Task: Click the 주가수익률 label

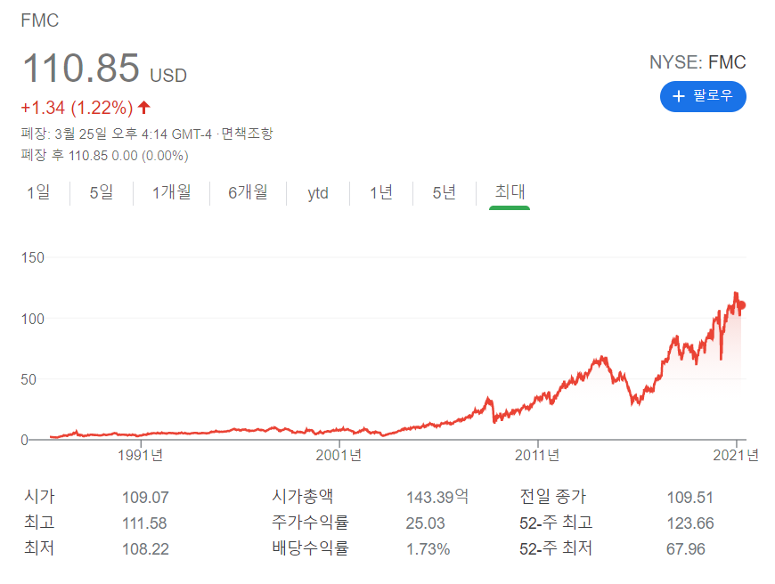Action: coord(310,523)
